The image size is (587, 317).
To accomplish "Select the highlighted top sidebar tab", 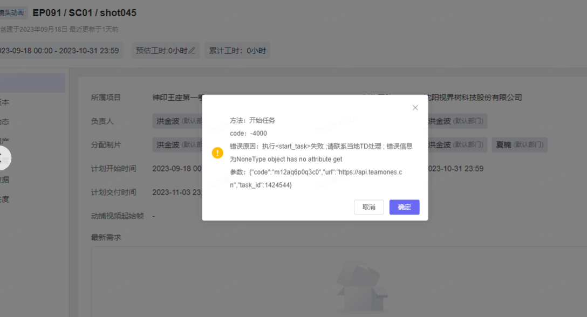I will coord(32,83).
